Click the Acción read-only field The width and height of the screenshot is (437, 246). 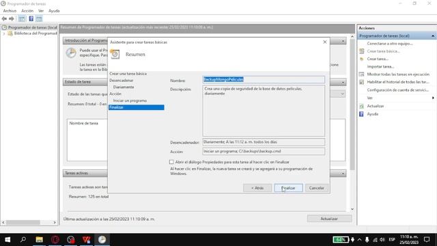(264, 151)
